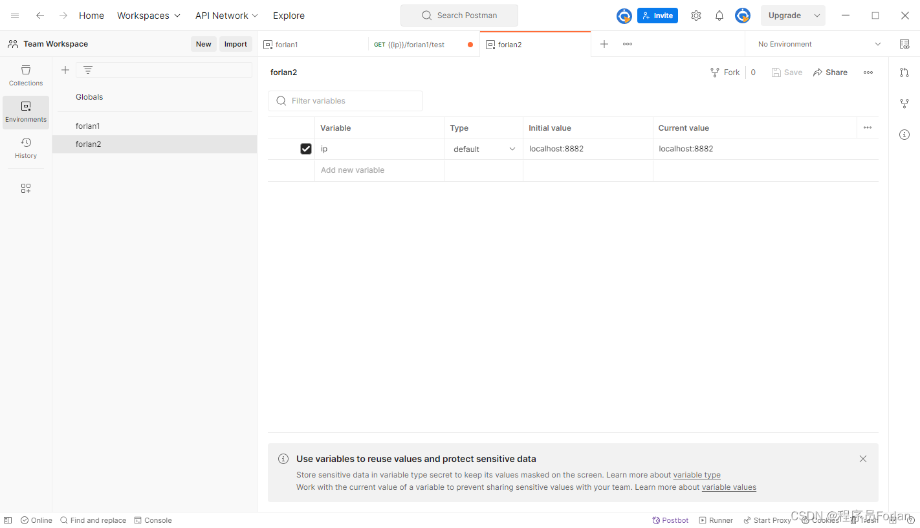This screenshot has width=920, height=528.
Task: Open the Environments sidebar section
Action: (26, 112)
